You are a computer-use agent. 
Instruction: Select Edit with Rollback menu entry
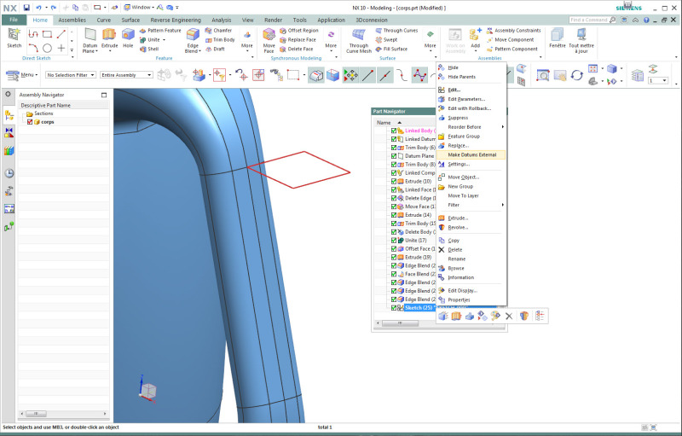[x=471, y=108]
